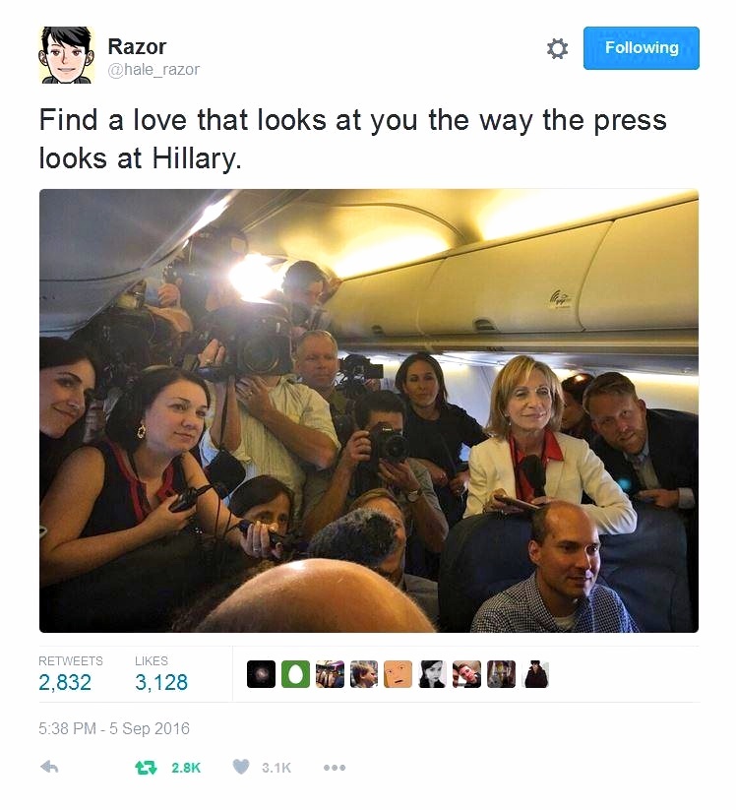Open the orange cartoon face avatar
Screen dimensions: 736x810
coord(399,674)
